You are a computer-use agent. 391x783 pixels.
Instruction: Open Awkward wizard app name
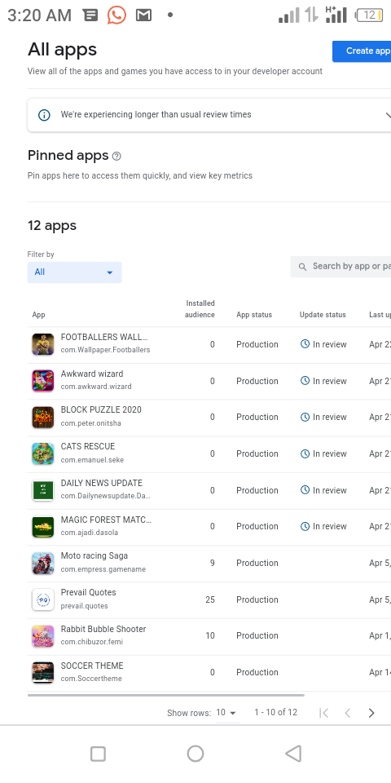click(92, 374)
